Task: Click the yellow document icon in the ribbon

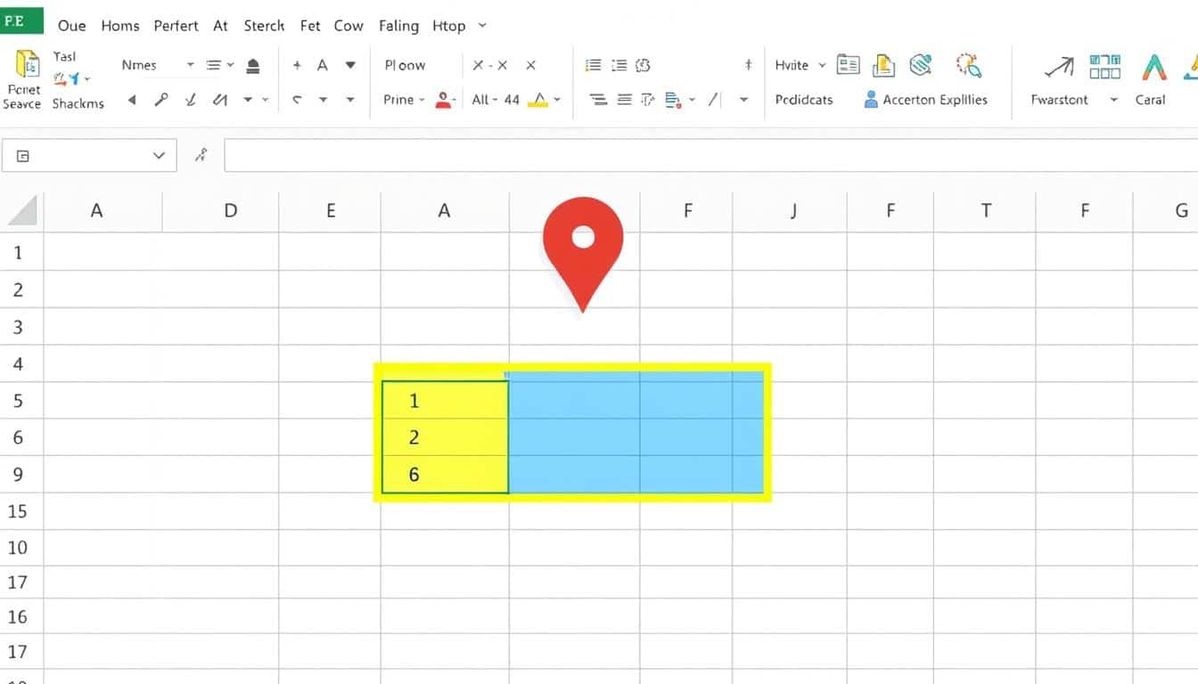Action: click(x=883, y=65)
